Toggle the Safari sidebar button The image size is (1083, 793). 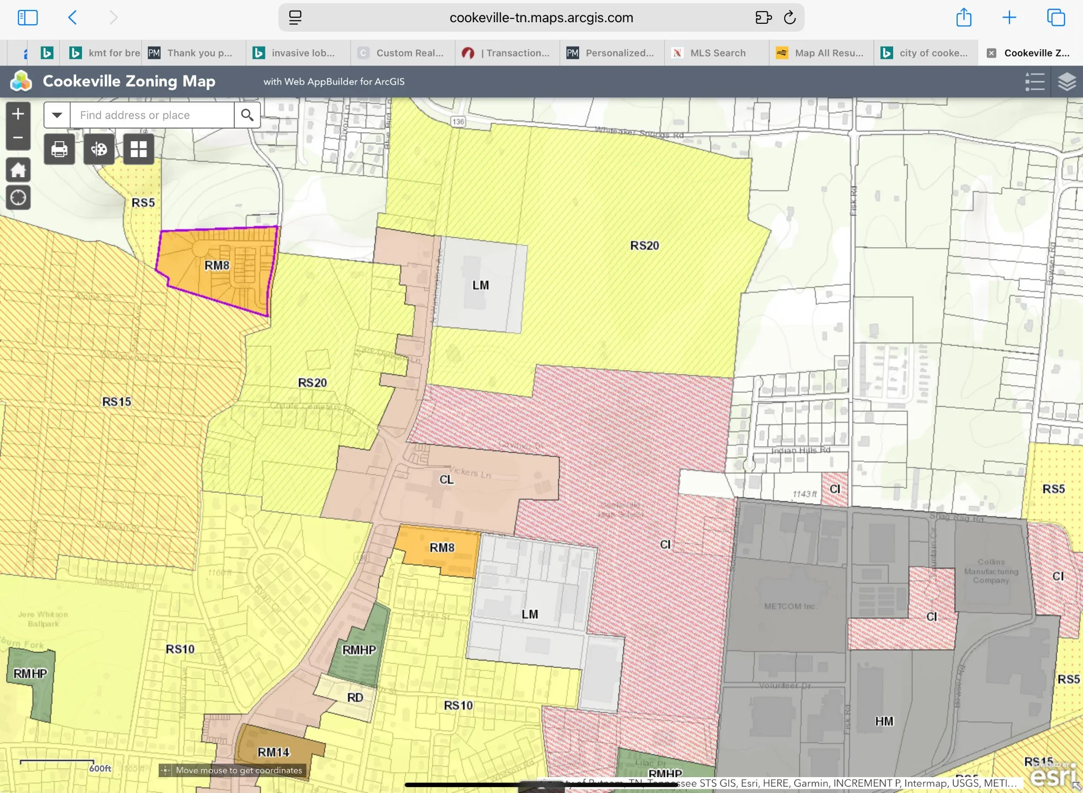(27, 17)
